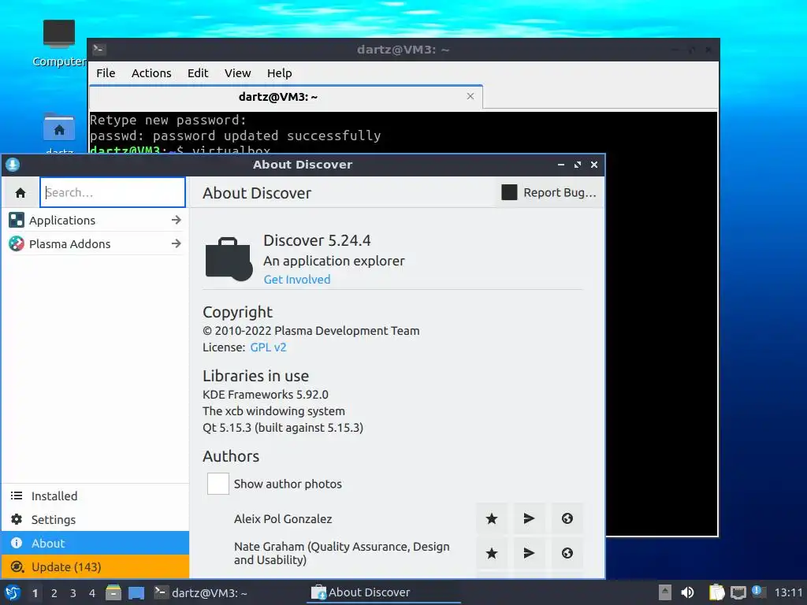Open the Edit menu in terminal
This screenshot has width=807, height=605.
tap(198, 73)
